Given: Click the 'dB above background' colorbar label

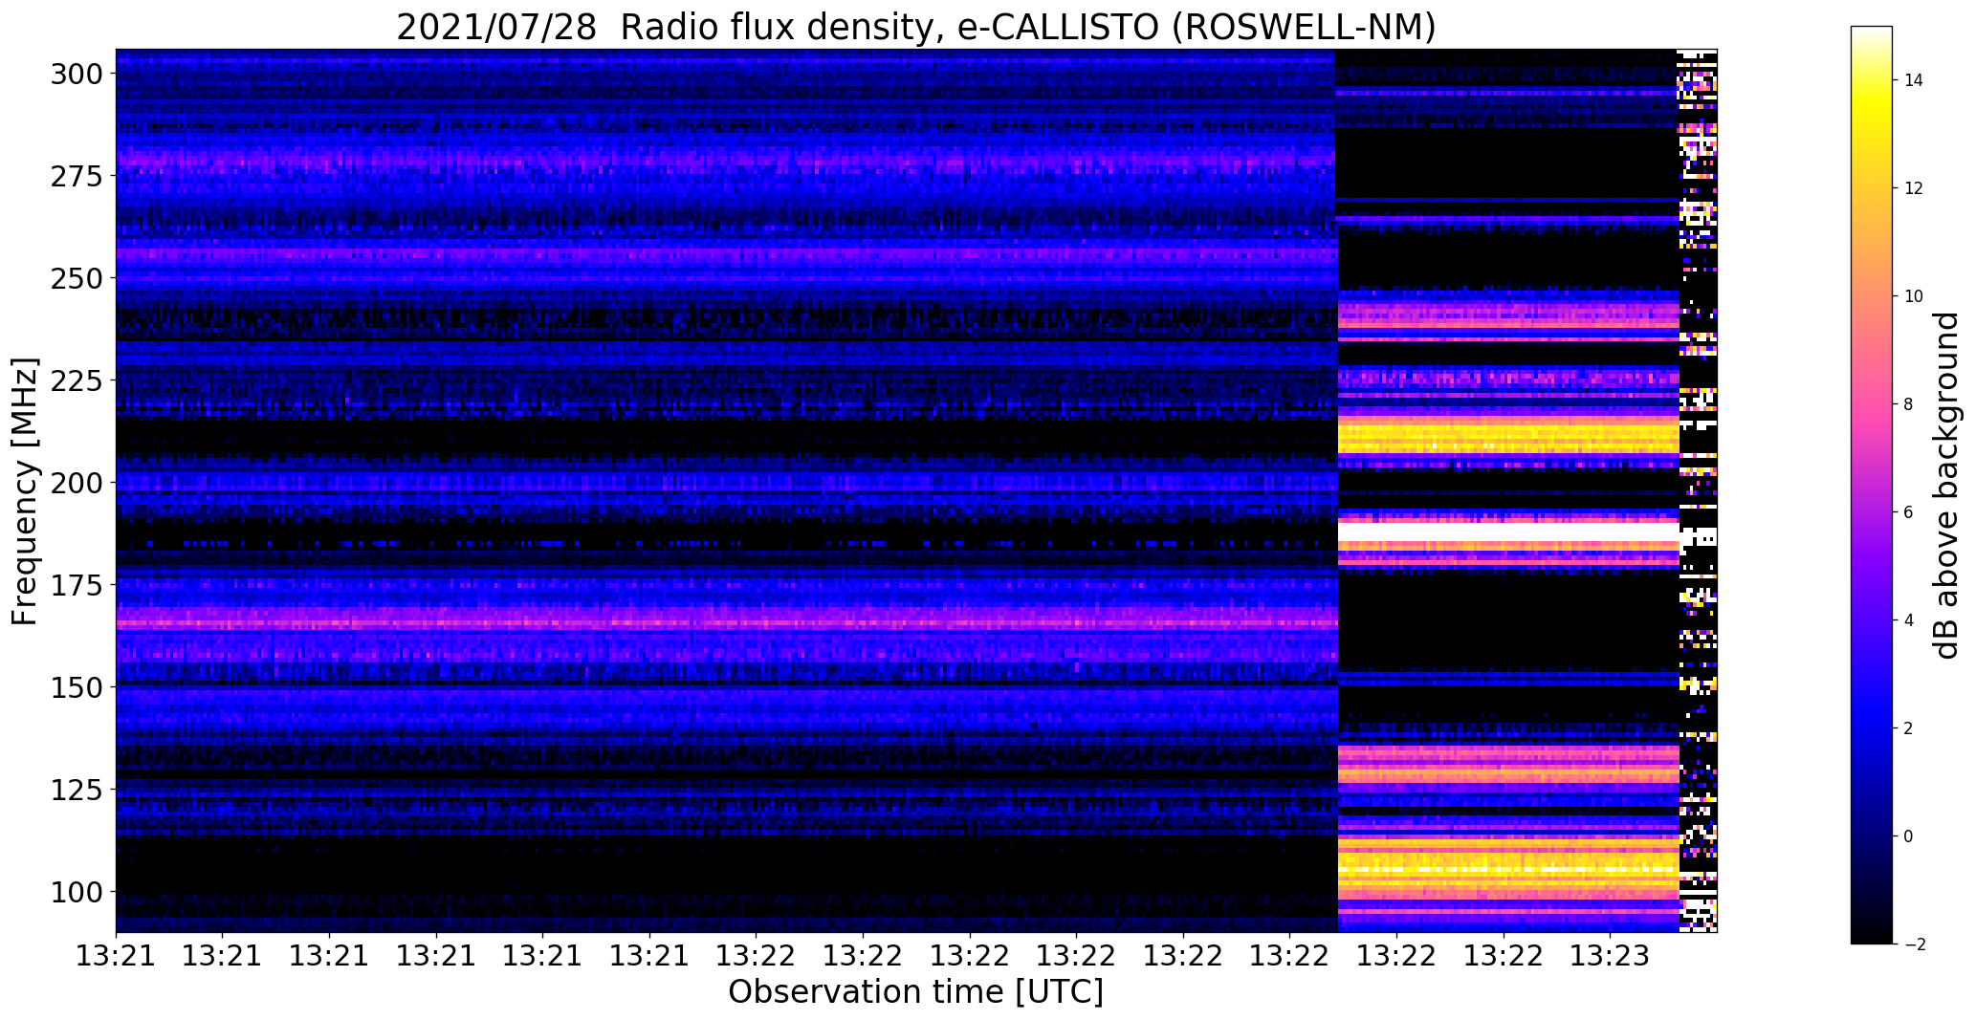Looking at the screenshot, I should pos(1945,485).
